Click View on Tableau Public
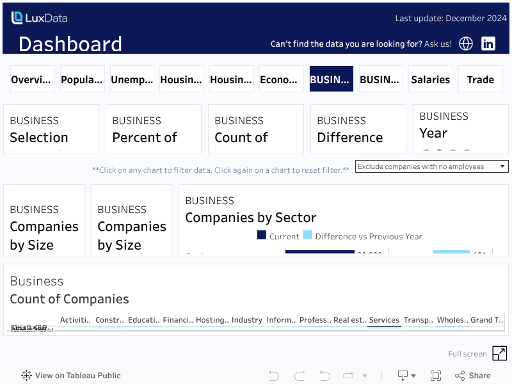 (x=71, y=376)
